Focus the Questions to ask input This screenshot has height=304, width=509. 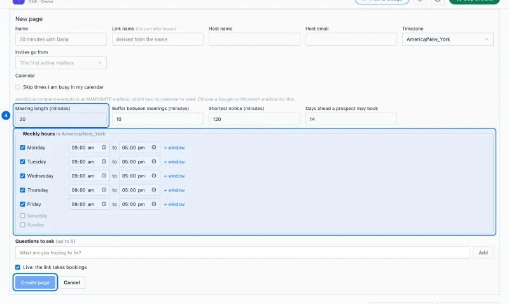click(x=242, y=252)
